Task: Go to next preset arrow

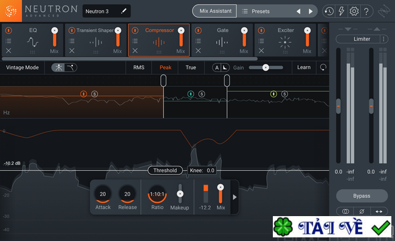Action: point(311,12)
